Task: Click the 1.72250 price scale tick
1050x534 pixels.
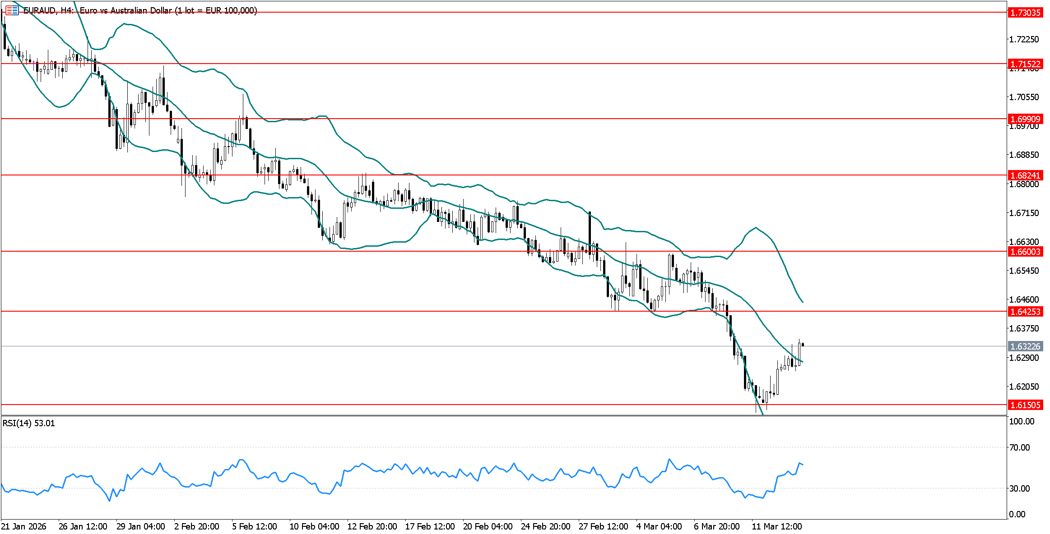Action: coord(1024,39)
